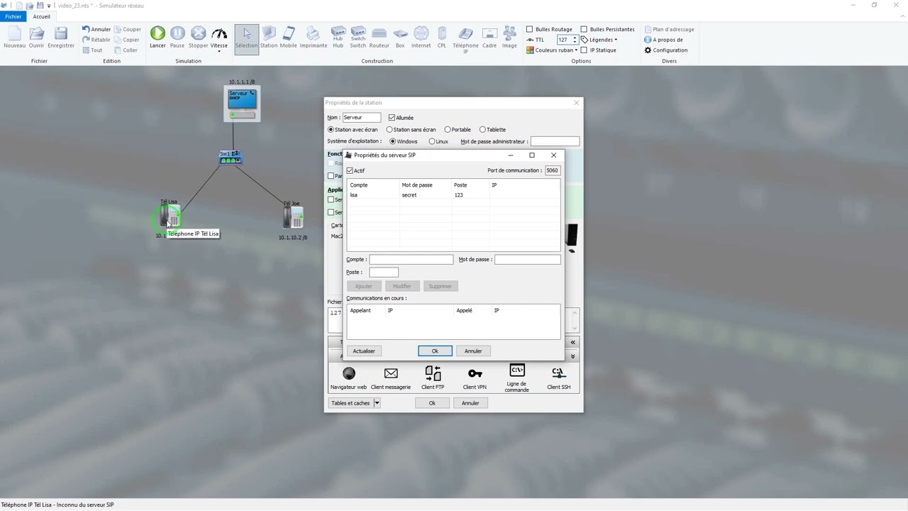Image resolution: width=908 pixels, height=511 pixels.
Task: Focus the Poste input field
Action: pos(383,273)
